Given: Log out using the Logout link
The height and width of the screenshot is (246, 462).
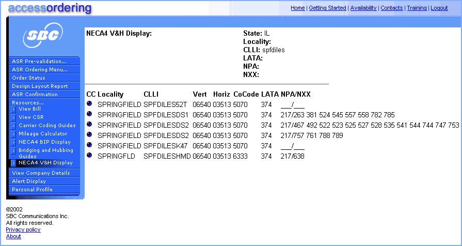Looking at the screenshot, I should coord(439,8).
